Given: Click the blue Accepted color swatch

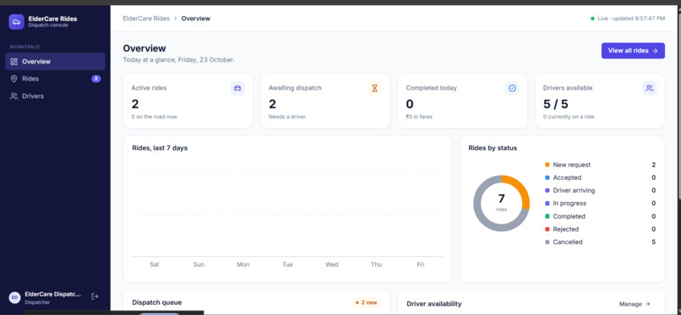Looking at the screenshot, I should [548, 177].
